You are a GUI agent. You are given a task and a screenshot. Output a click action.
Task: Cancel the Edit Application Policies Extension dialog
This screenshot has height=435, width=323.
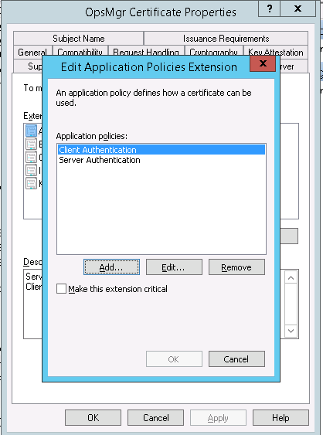236,359
